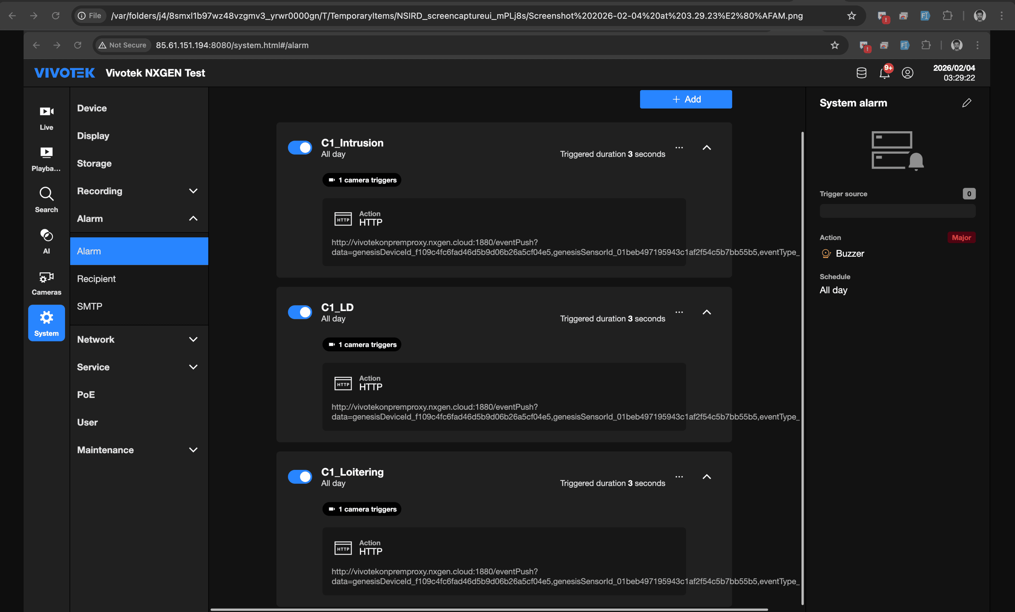Open more options for C1_LD alarm
The height and width of the screenshot is (612, 1015).
click(679, 312)
